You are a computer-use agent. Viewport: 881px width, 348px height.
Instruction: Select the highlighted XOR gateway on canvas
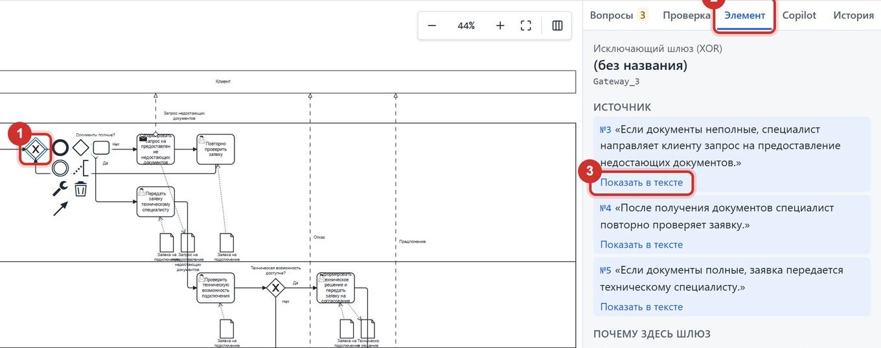[x=36, y=149]
